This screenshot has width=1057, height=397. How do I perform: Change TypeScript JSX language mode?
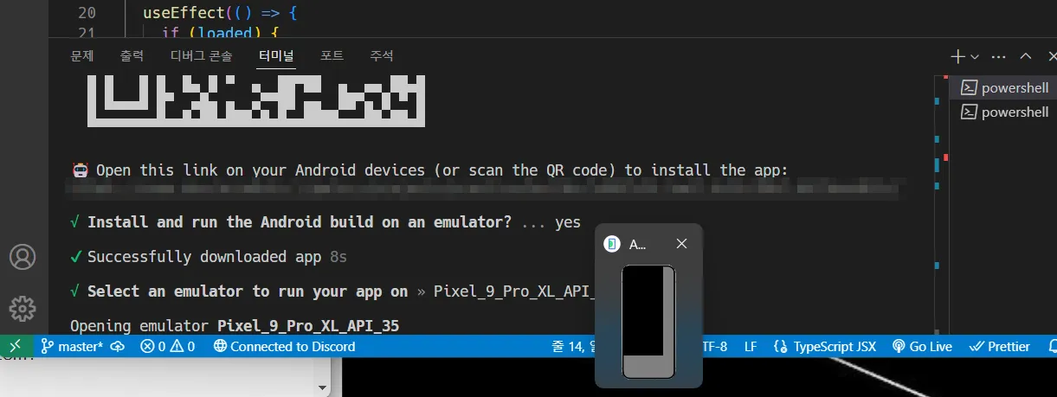click(825, 346)
